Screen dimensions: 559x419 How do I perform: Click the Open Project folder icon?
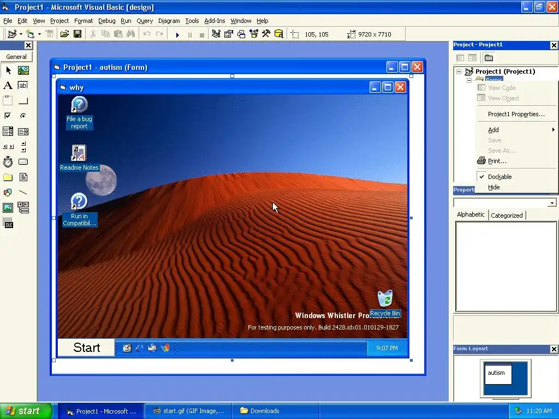click(x=64, y=34)
